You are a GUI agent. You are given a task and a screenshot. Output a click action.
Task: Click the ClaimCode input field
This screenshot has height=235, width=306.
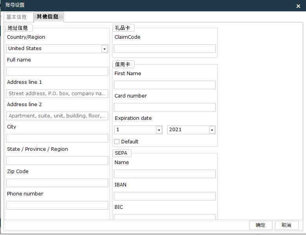(165, 49)
